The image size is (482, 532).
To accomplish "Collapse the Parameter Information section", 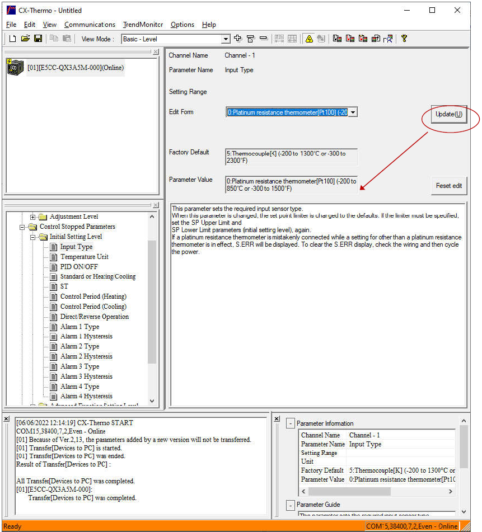I will 290,423.
